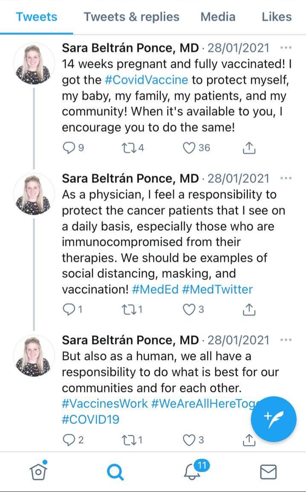
Task: Tap the profile photo on the first tweet
Action: pyautogui.click(x=33, y=64)
